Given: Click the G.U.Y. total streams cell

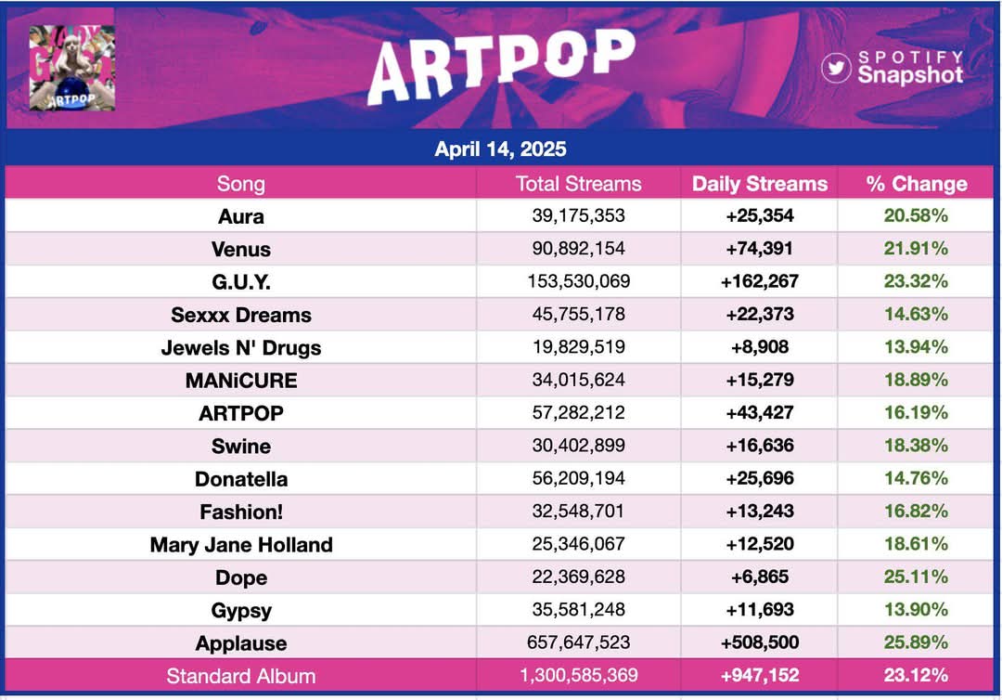Looking at the screenshot, I should [578, 281].
